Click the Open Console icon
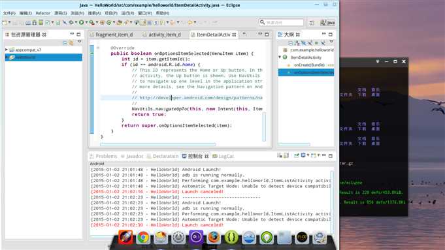445x250 pixels. (313, 155)
